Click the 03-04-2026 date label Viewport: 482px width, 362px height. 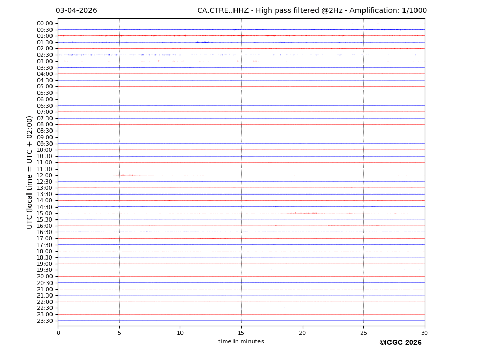click(76, 11)
